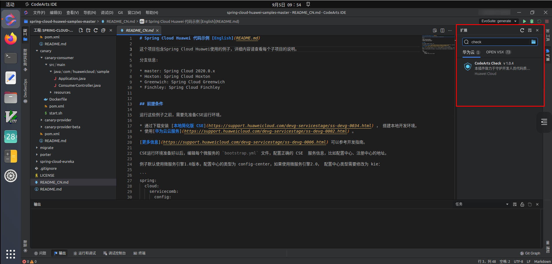Viewport: 552px width, 264px height.
Task: Click the restart run icon
Action: tap(539, 21)
